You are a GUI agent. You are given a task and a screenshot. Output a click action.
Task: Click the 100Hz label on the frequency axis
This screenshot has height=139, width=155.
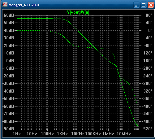click(47, 134)
